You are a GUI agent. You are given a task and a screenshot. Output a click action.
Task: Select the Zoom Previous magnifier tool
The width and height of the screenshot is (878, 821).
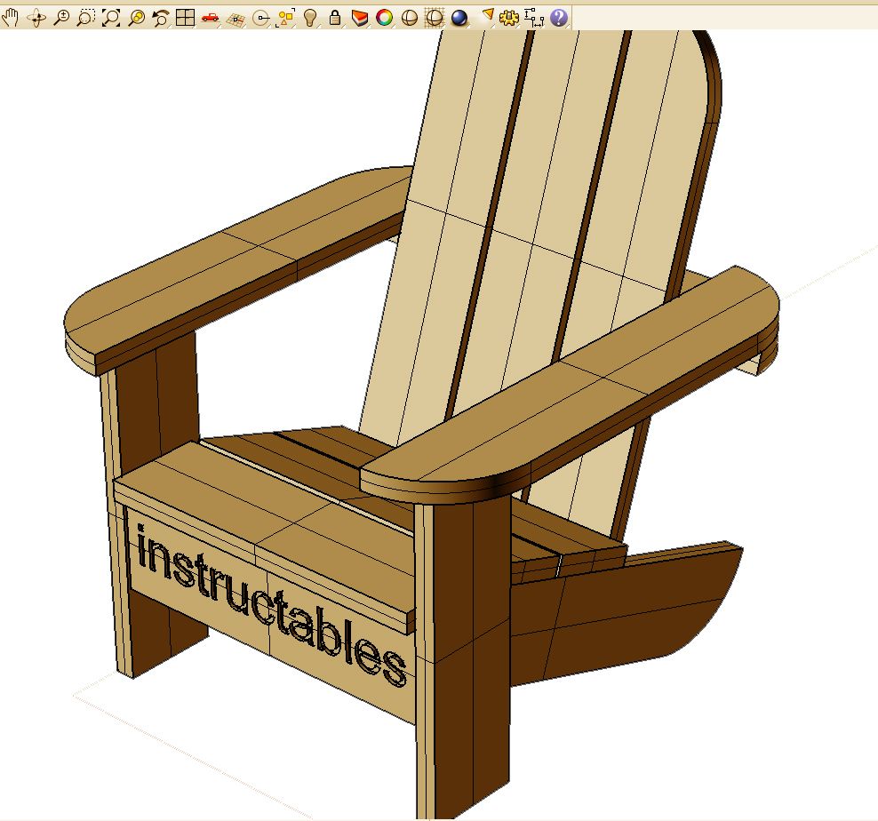pos(135,16)
